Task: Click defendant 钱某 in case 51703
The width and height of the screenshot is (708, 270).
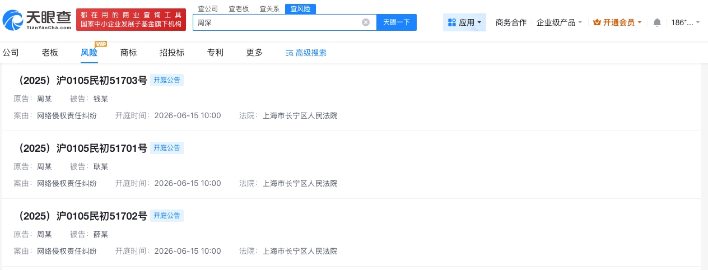Action: pos(101,99)
